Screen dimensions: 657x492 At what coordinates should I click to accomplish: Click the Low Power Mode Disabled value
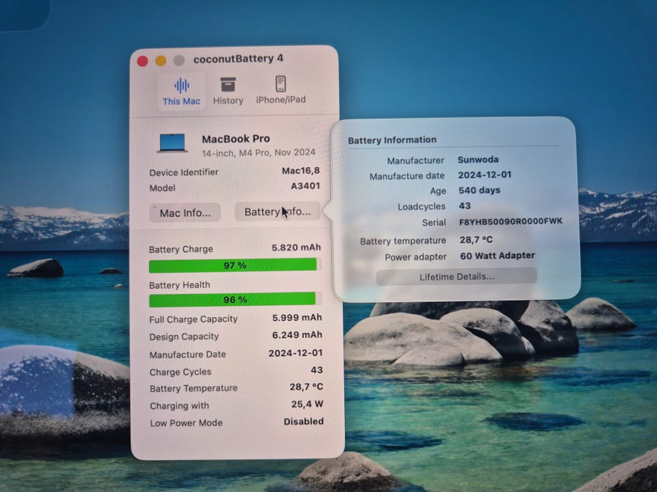point(304,422)
